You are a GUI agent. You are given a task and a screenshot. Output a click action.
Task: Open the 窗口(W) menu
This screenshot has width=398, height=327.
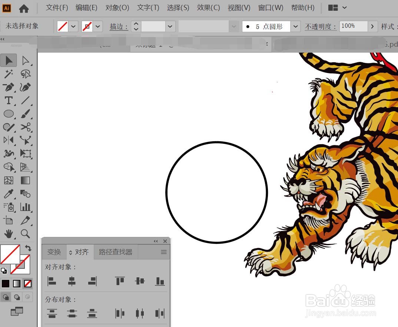[271, 8]
